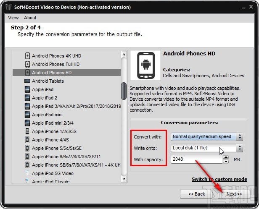The width and height of the screenshot is (259, 209).
Task: Click the Android Phones Full HD device icon
Action: (x=27, y=64)
